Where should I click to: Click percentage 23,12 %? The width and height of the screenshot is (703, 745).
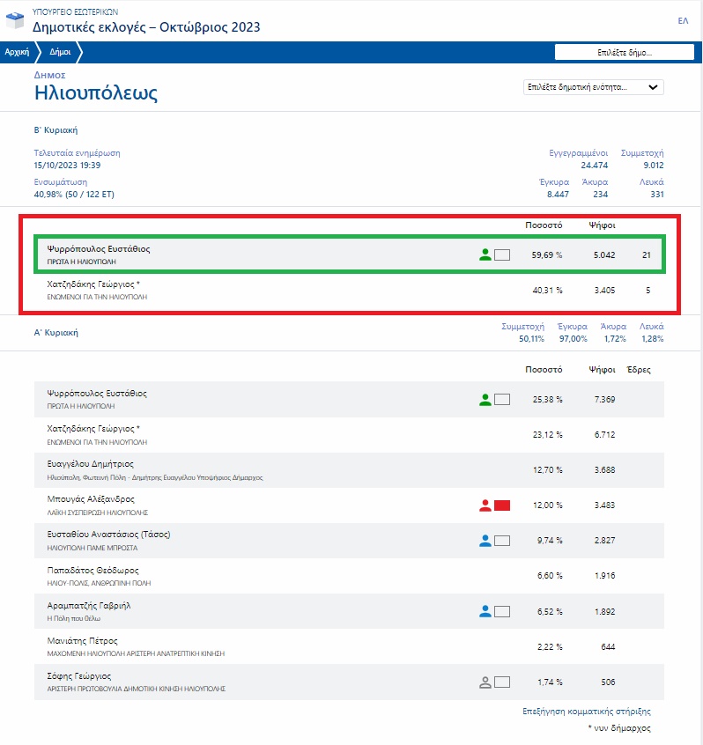point(547,435)
